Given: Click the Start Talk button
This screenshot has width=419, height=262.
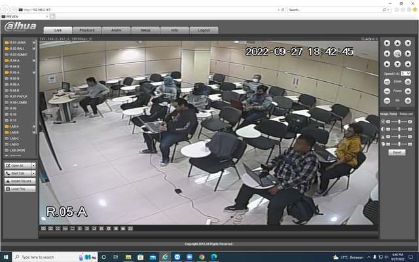Looking at the screenshot, I should coord(18,174).
